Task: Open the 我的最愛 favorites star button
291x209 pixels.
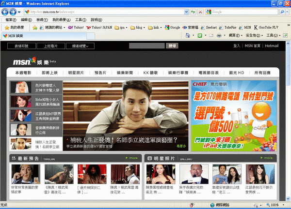Action: [15, 28]
